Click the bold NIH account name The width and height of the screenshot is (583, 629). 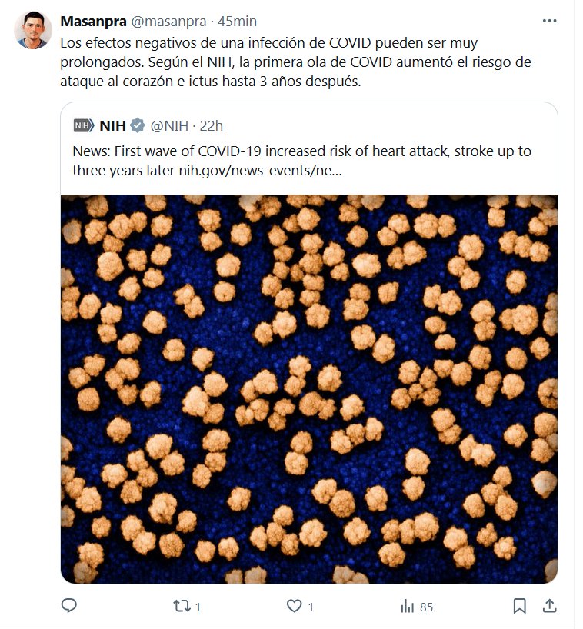[x=112, y=125]
